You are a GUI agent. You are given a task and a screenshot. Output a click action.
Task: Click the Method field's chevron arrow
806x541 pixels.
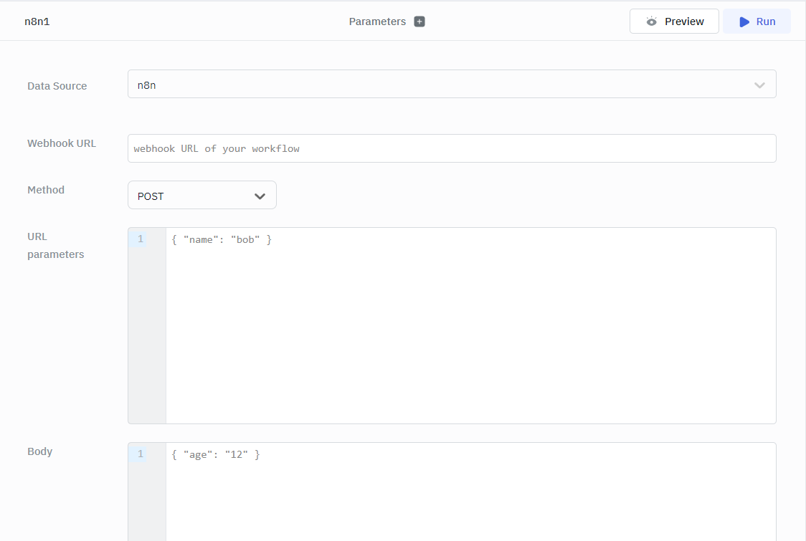click(x=260, y=196)
